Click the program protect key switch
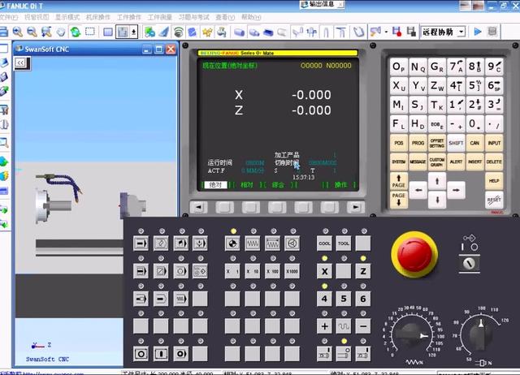 (x=469, y=264)
